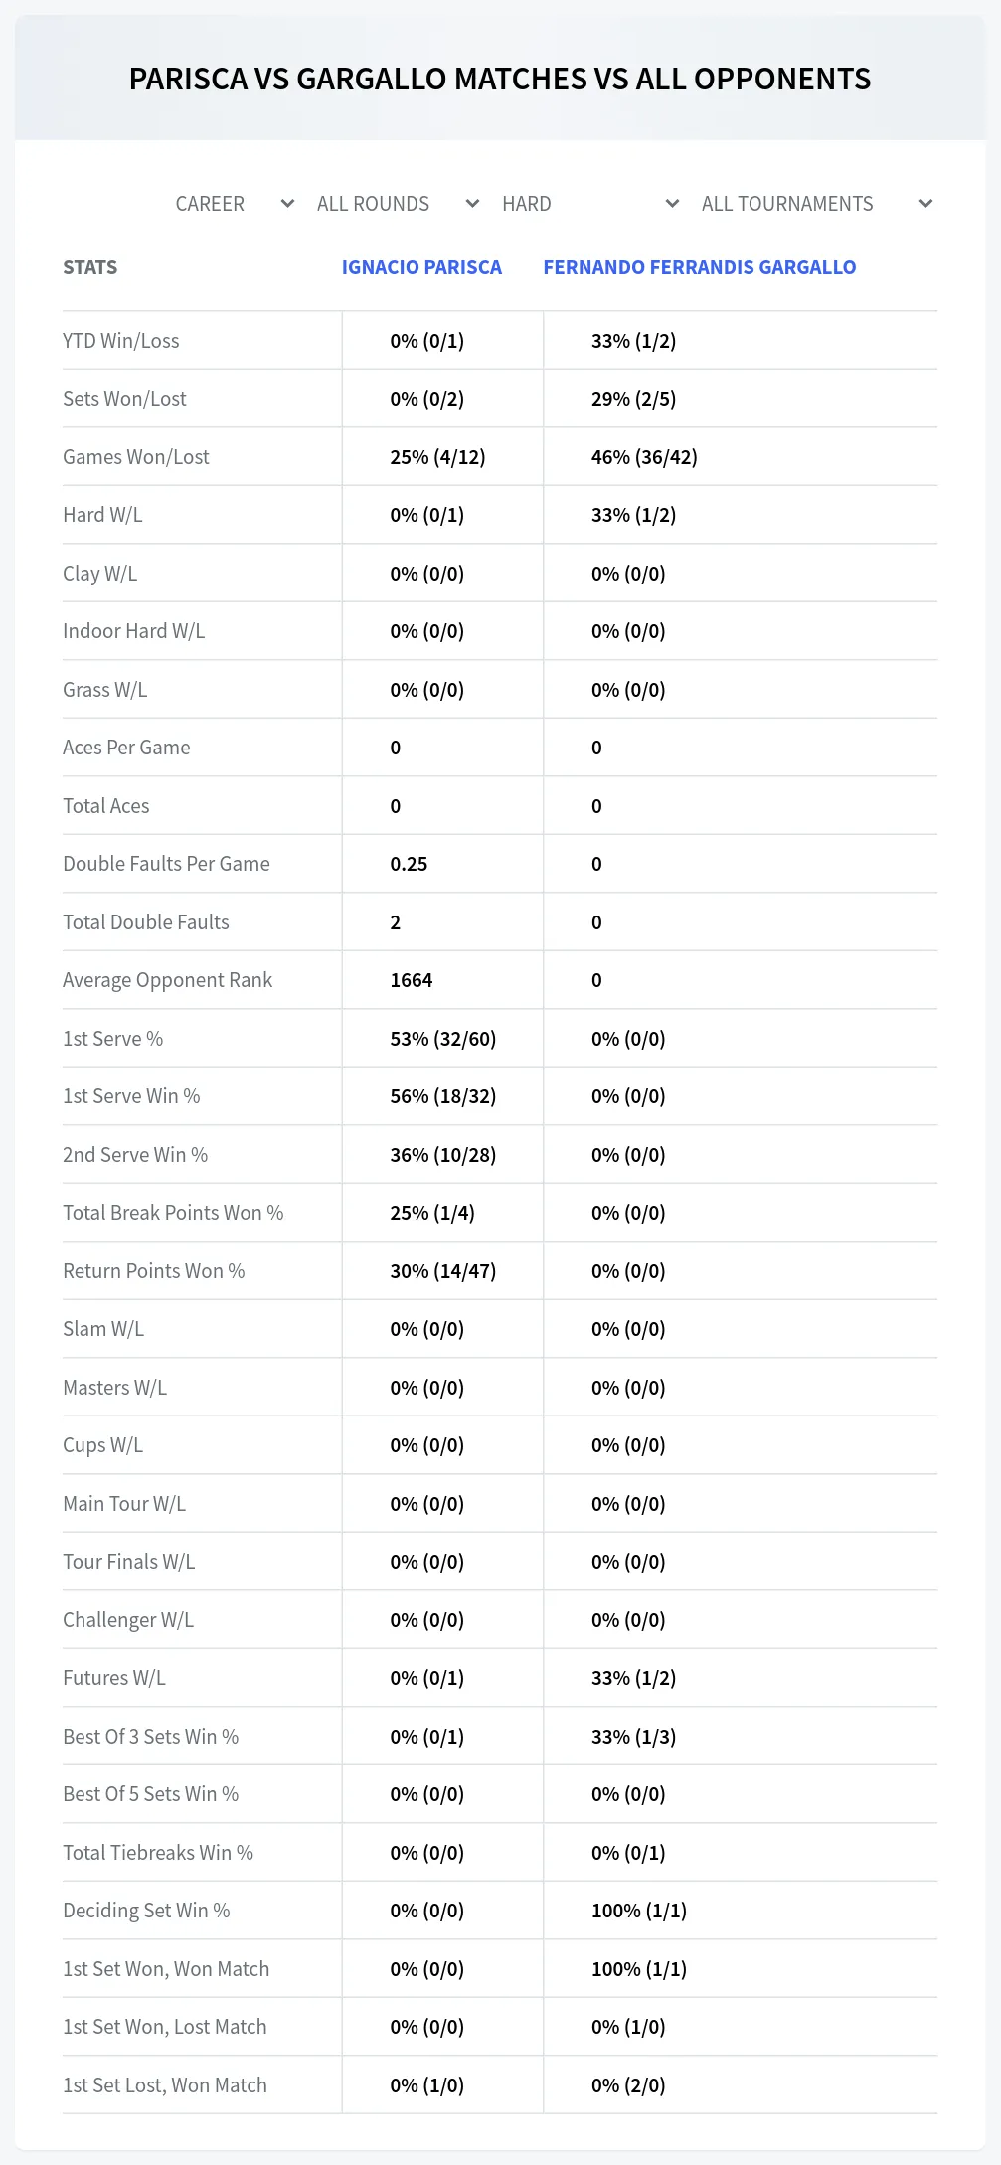Expand the ALL ROUNDS dropdown

click(398, 204)
